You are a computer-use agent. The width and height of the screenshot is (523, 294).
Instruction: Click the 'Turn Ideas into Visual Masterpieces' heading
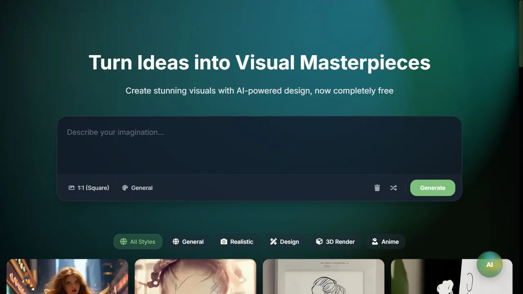(259, 62)
